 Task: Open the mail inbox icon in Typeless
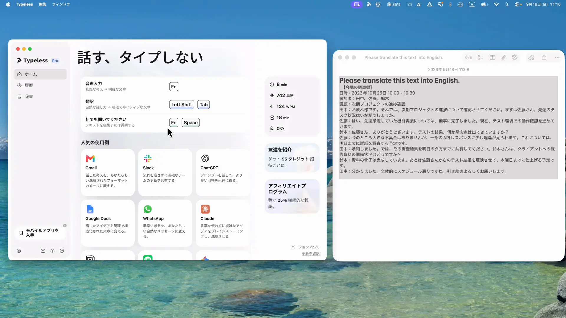pyautogui.click(x=43, y=251)
